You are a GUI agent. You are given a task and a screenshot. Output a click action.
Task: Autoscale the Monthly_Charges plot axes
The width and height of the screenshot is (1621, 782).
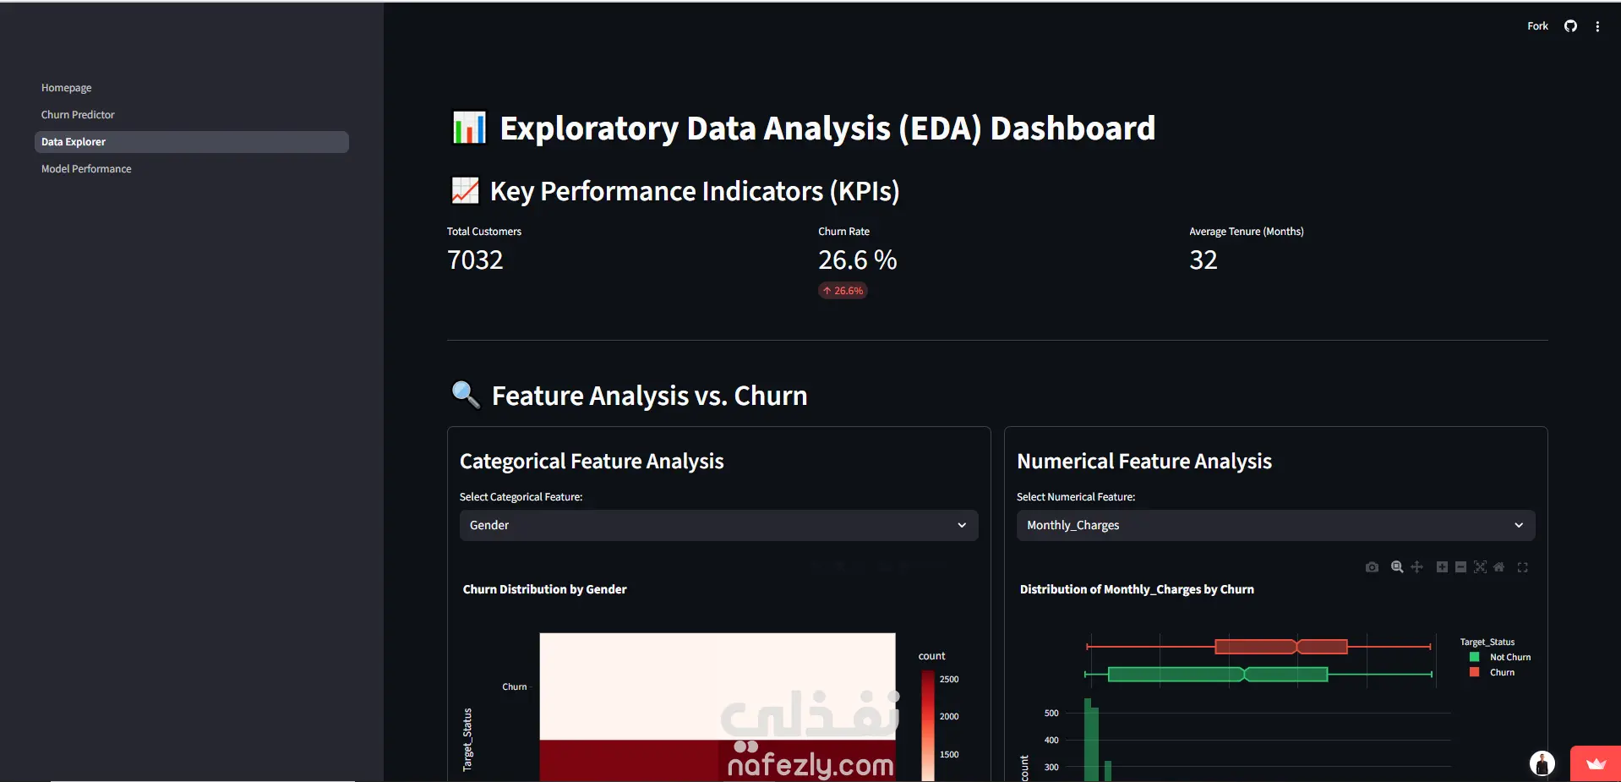(x=1480, y=567)
